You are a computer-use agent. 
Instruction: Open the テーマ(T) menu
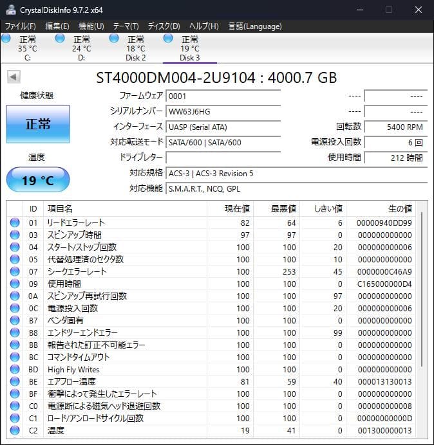click(x=126, y=26)
